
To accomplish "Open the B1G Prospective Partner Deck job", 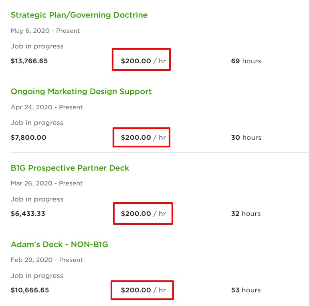I will tap(70, 168).
